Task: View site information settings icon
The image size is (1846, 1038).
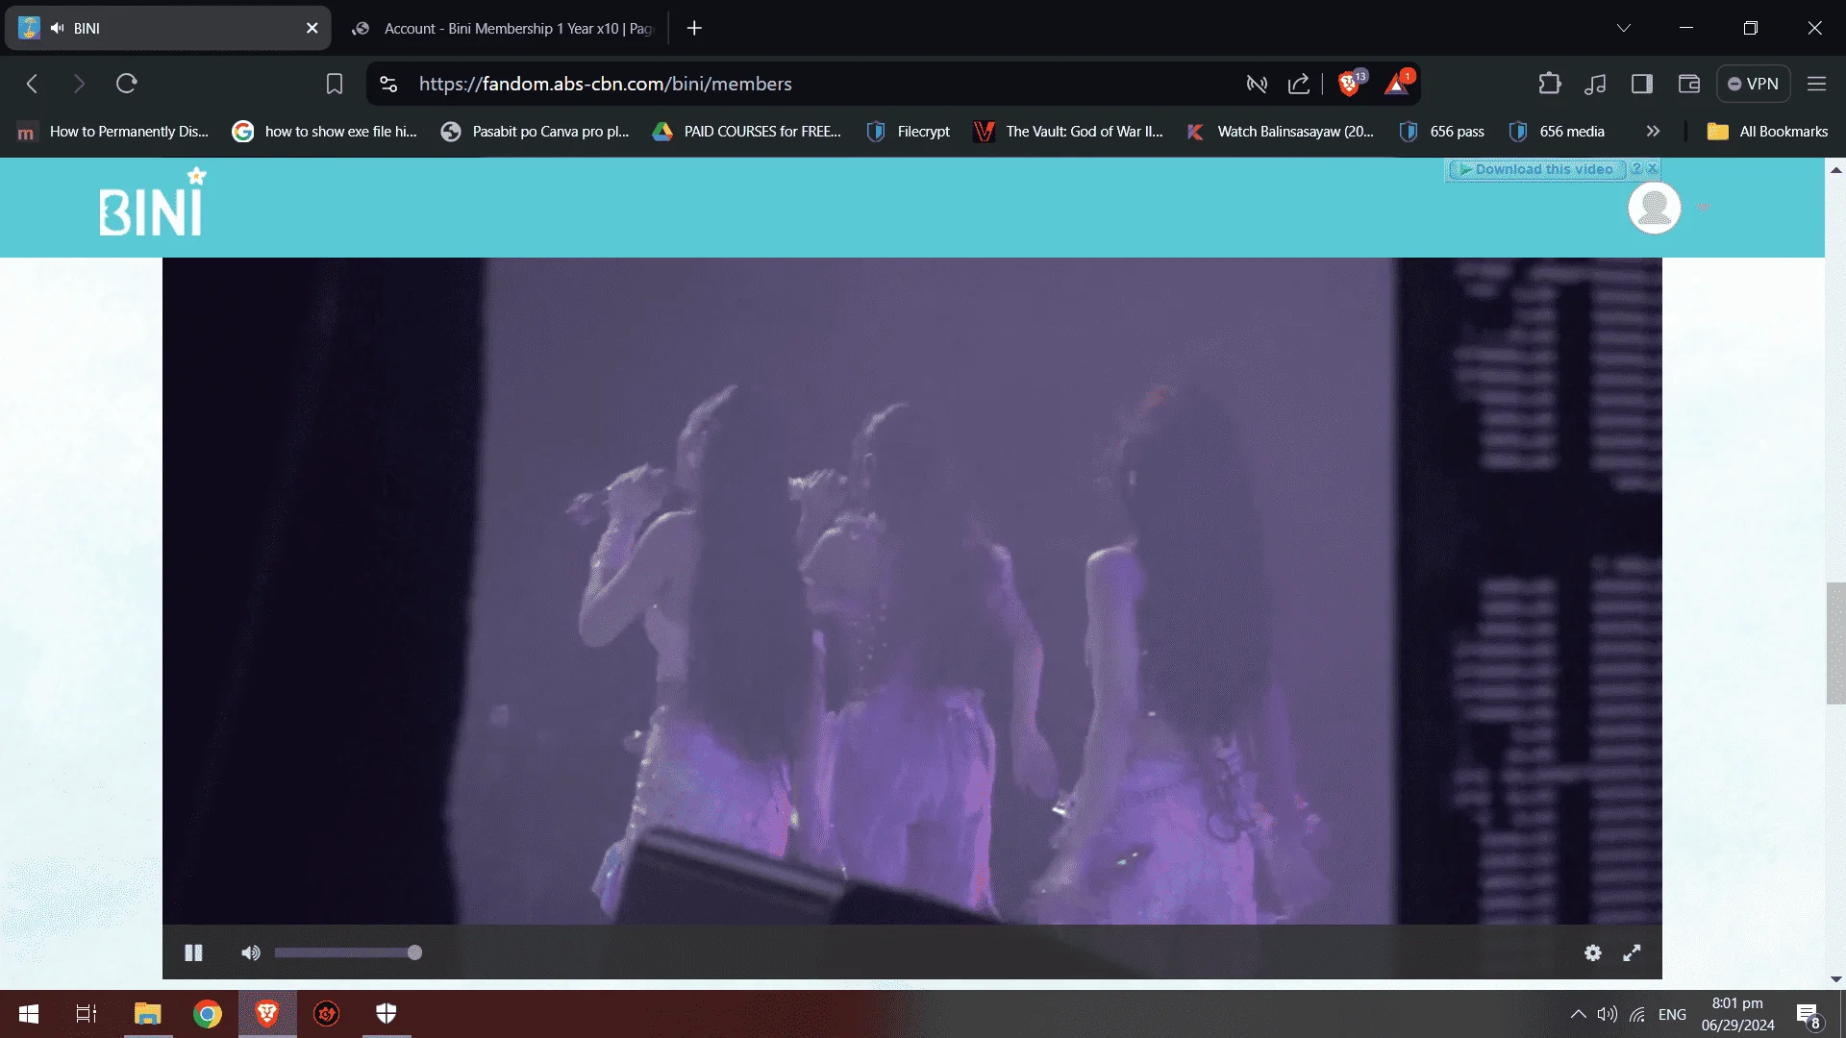Action: pos(388,84)
